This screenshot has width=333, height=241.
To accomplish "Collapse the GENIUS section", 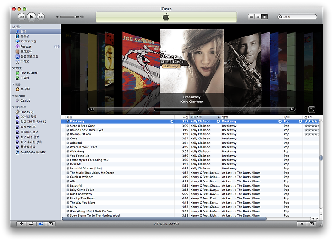I will click(x=13, y=96).
